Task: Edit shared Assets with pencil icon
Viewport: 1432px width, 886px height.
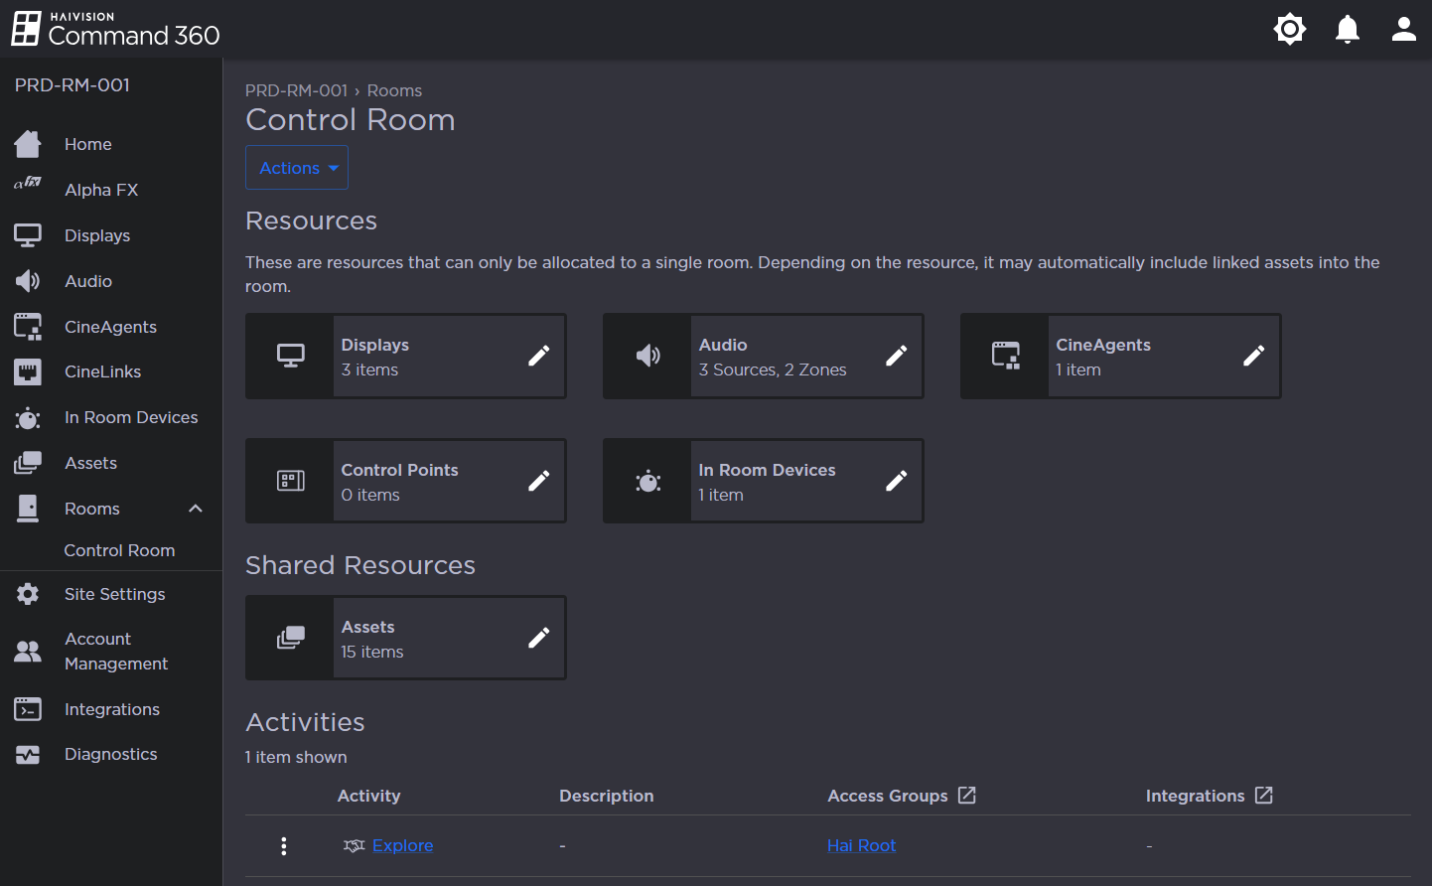Action: coord(538,638)
